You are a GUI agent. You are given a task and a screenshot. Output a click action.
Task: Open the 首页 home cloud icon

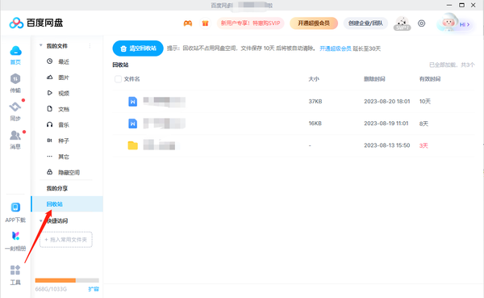pos(15,51)
